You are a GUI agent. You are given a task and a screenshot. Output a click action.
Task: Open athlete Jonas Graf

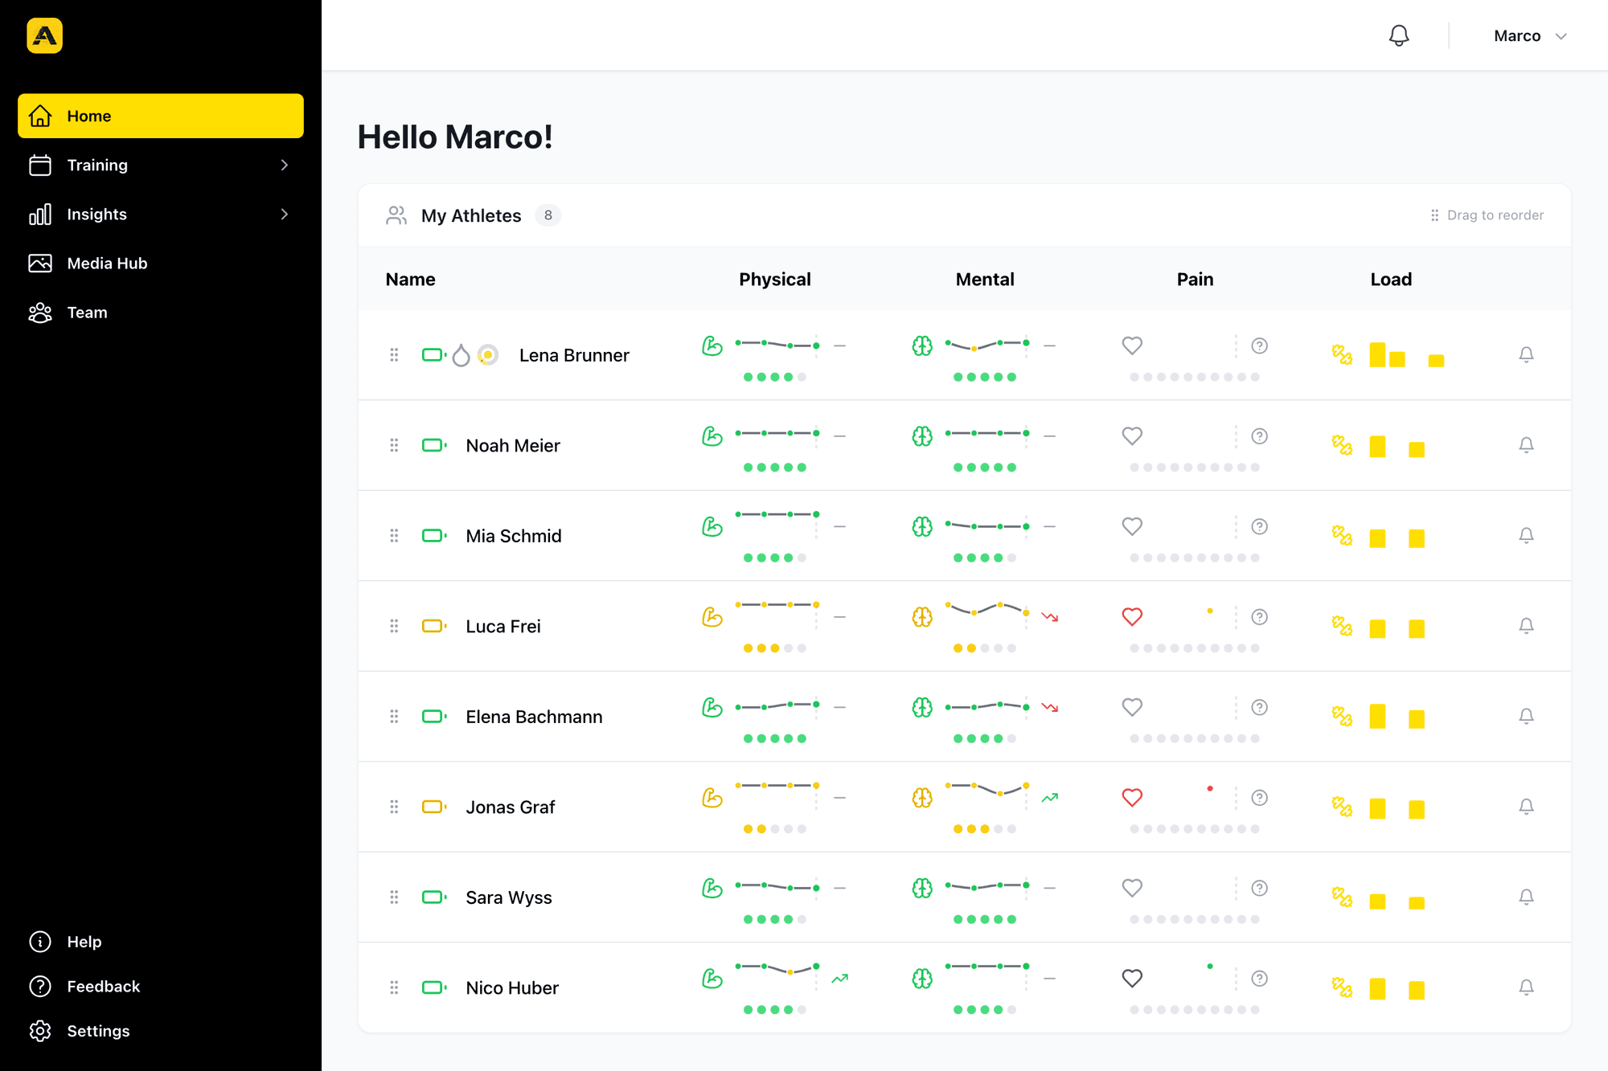tap(511, 807)
